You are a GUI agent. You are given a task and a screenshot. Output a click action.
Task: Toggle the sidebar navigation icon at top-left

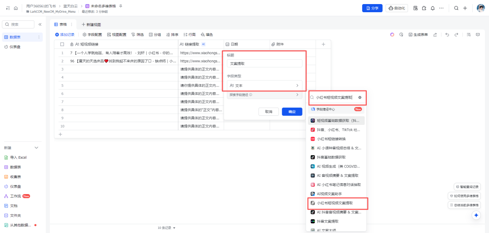8,9
